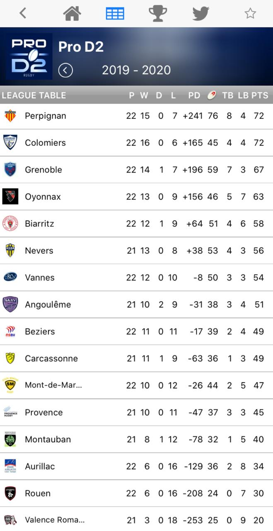Tap the Mont-de-Marsan club crest

(10, 385)
